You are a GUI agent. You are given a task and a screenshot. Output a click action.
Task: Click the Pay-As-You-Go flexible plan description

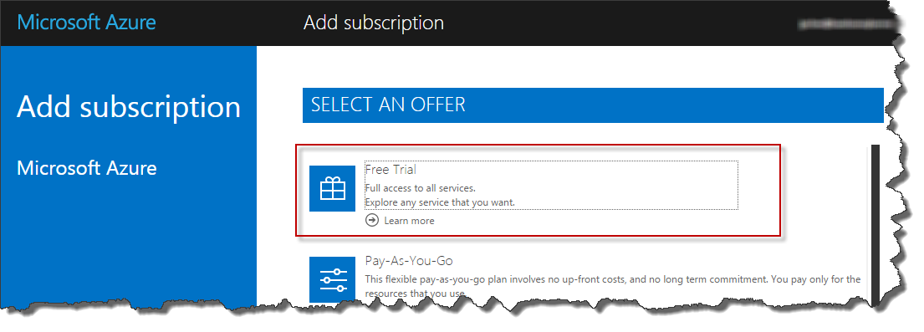click(x=613, y=279)
